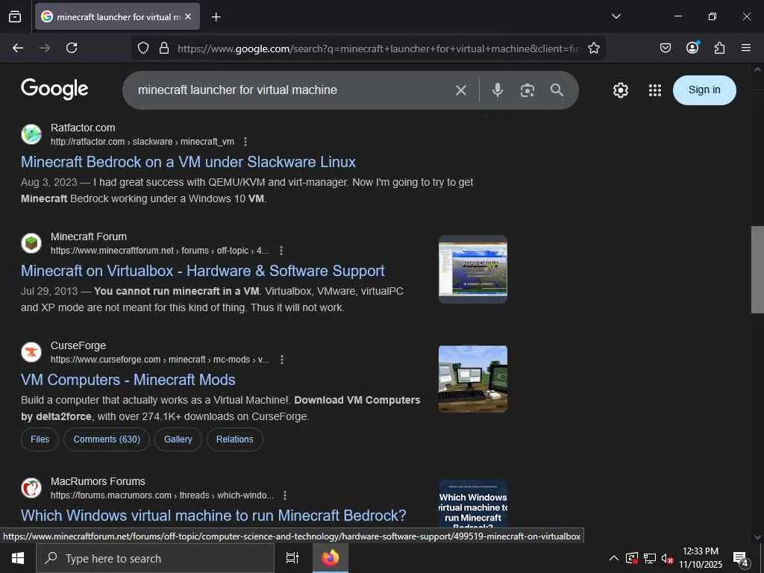
Task: Open the notification center
Action: point(741,560)
